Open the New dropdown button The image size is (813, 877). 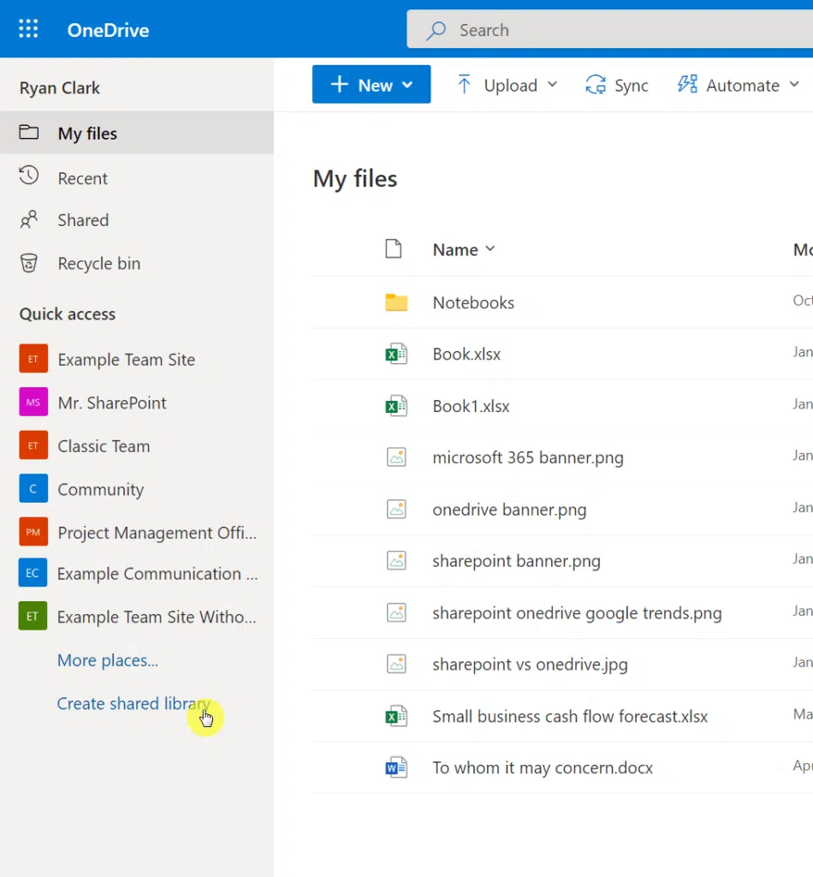[x=371, y=85]
